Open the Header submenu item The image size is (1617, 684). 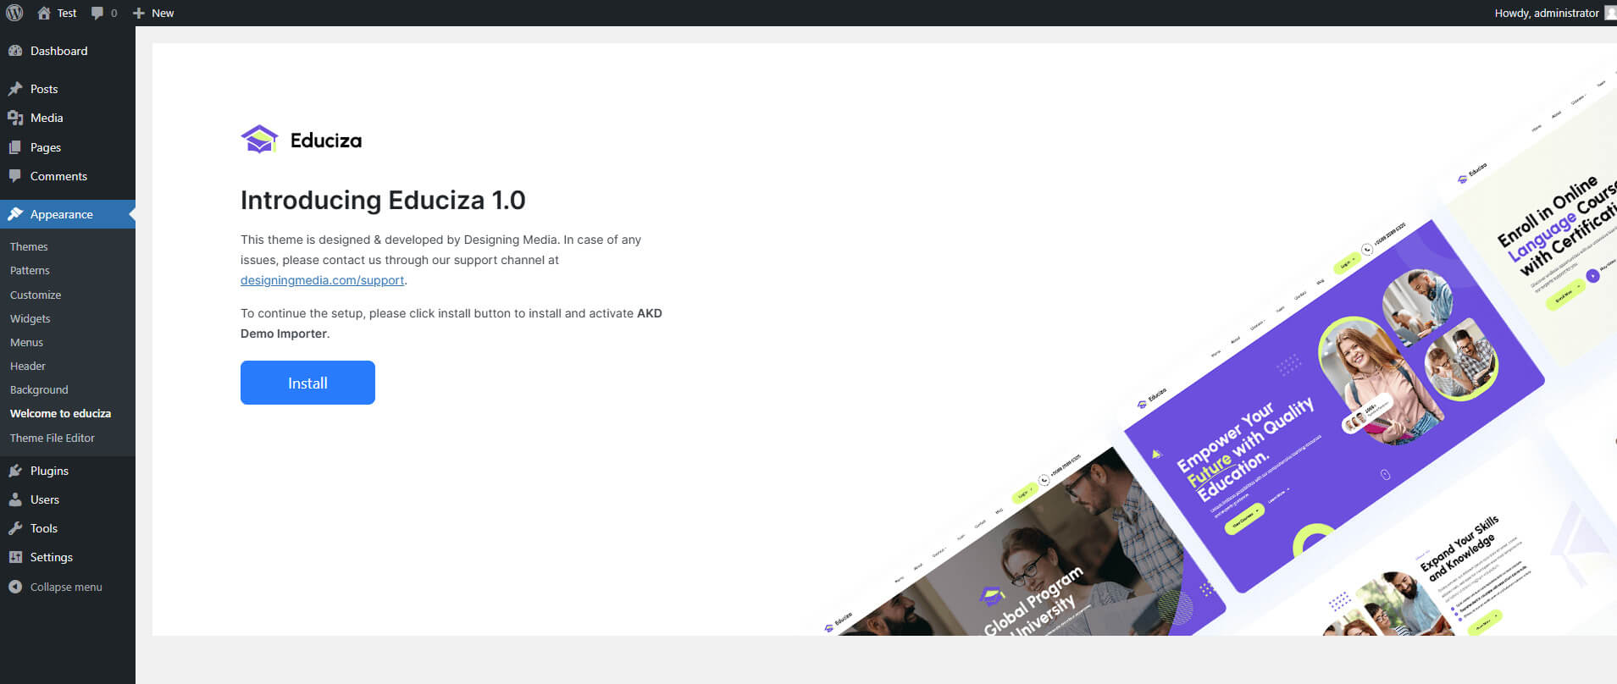click(28, 366)
